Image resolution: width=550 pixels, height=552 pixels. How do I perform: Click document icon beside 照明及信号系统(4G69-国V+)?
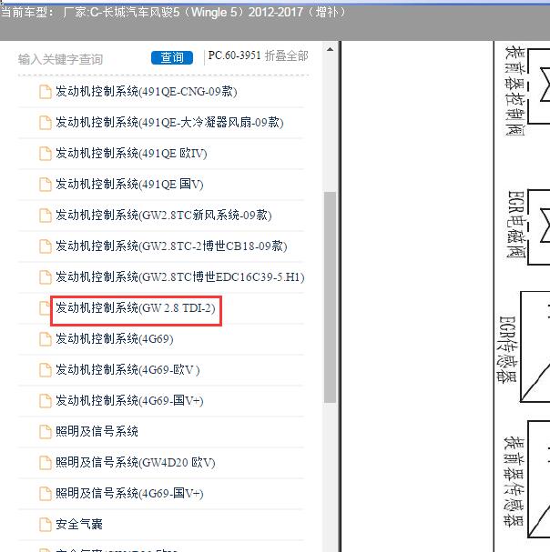pyautogui.click(x=46, y=495)
